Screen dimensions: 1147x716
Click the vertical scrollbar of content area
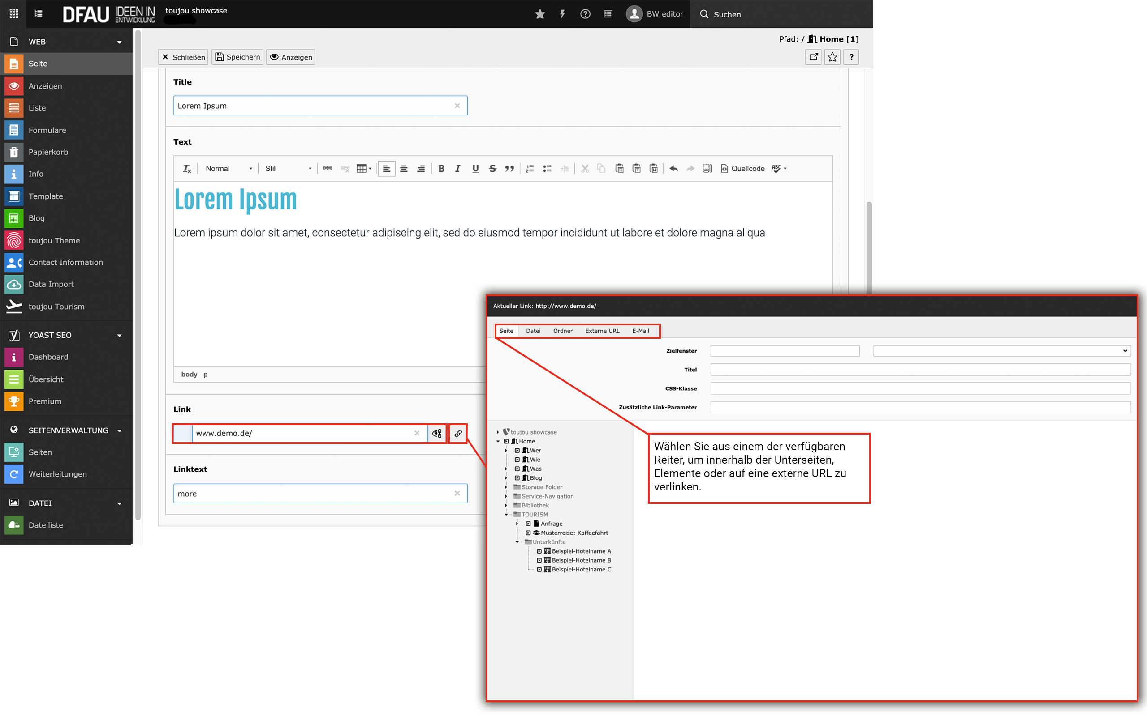(x=869, y=246)
